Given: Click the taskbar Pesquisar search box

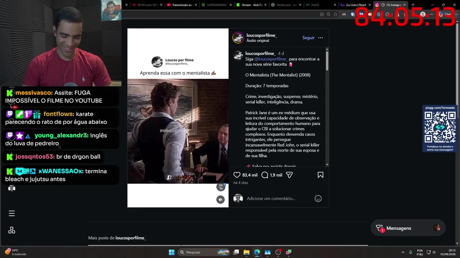Looking at the screenshot, I should (204, 252).
